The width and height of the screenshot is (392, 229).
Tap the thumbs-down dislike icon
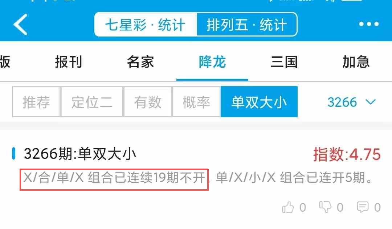pyautogui.click(x=325, y=207)
